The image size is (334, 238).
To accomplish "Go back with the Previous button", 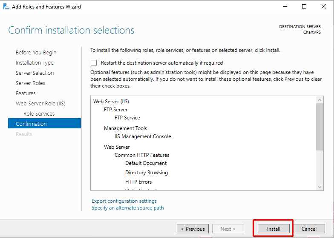I will click(x=193, y=229).
